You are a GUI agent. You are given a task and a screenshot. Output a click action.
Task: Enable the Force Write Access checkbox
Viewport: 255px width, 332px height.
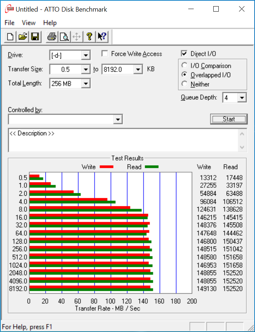[x=105, y=54]
